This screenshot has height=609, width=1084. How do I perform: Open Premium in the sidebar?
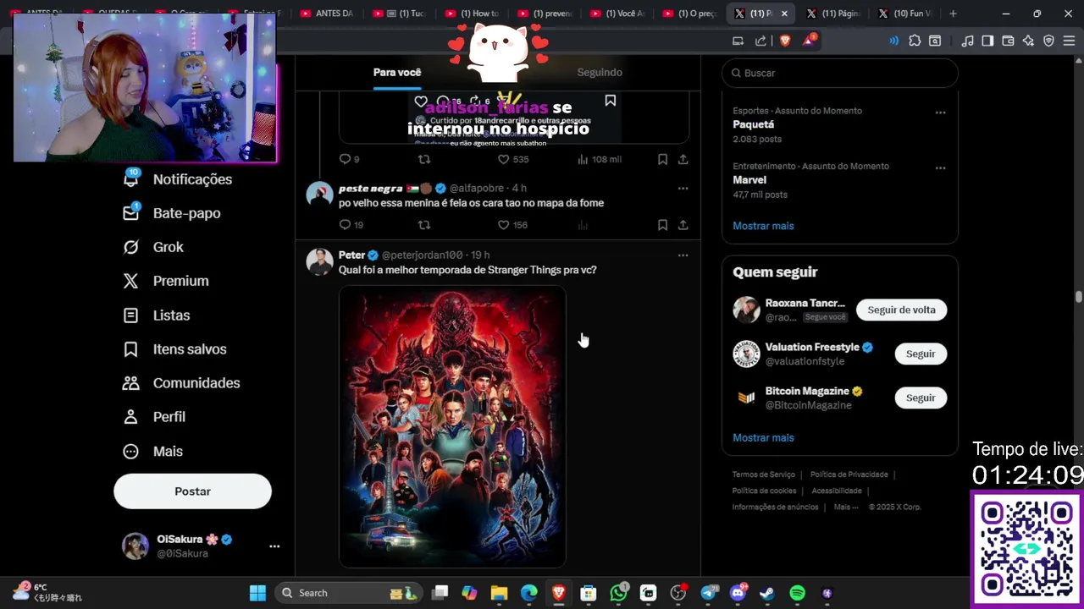[x=166, y=281]
